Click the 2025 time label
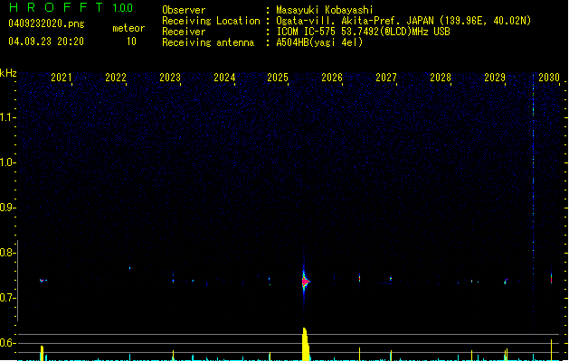This screenshot has height=361, width=569. 278,79
